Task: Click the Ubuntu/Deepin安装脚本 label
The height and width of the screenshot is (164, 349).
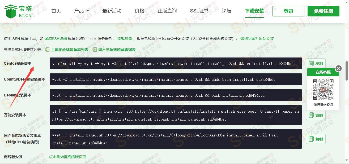Action: click(x=24, y=79)
